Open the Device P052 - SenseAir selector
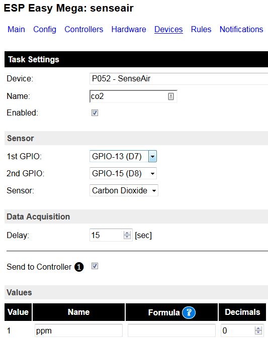 coord(178,79)
